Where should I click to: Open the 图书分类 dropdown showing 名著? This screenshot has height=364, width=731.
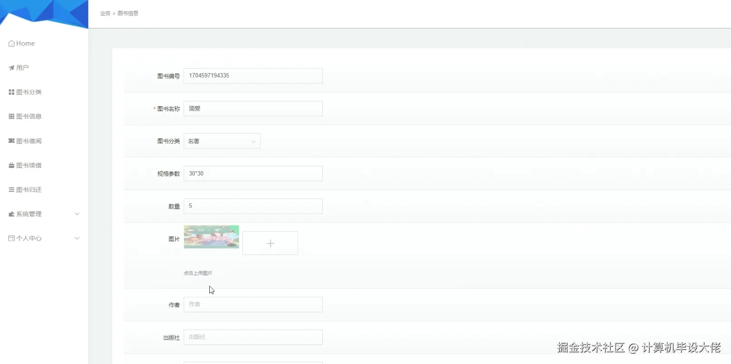(x=222, y=141)
